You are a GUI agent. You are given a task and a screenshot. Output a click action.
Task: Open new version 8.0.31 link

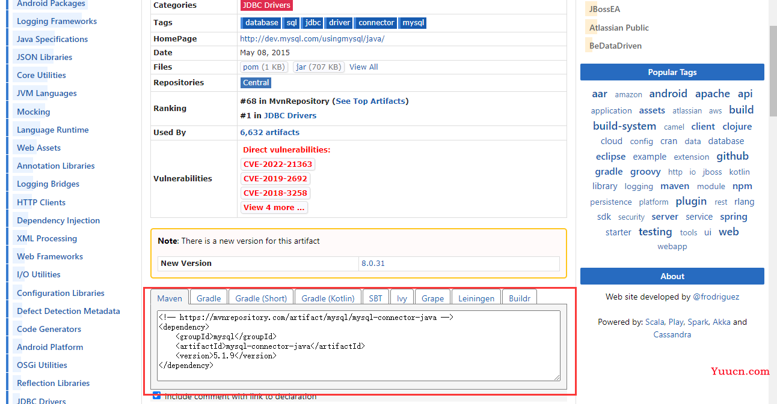(x=373, y=263)
